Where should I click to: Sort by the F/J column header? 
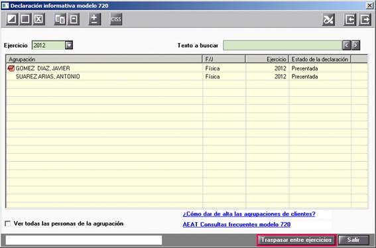pyautogui.click(x=224, y=59)
